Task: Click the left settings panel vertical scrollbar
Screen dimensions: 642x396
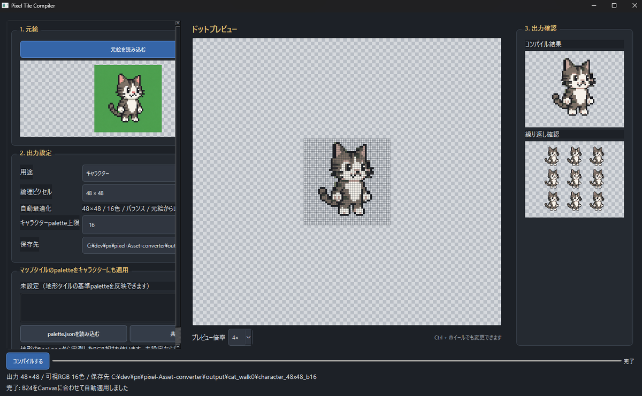Action: click(x=178, y=184)
